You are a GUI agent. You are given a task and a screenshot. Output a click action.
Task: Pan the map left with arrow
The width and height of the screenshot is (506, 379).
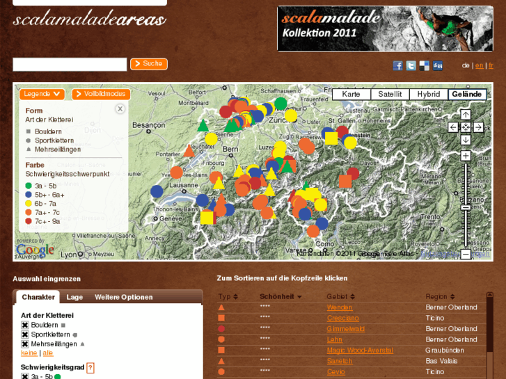pyautogui.click(x=452, y=127)
